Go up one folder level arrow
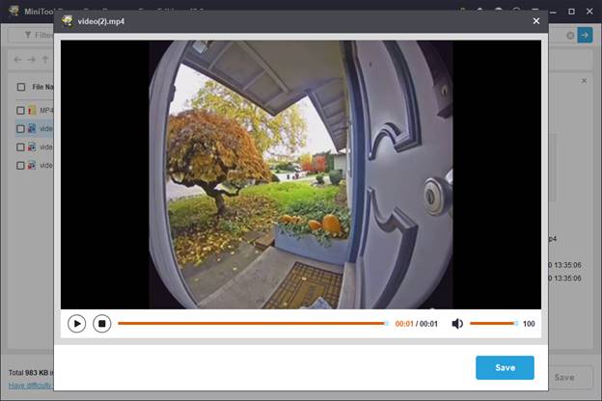 point(45,60)
